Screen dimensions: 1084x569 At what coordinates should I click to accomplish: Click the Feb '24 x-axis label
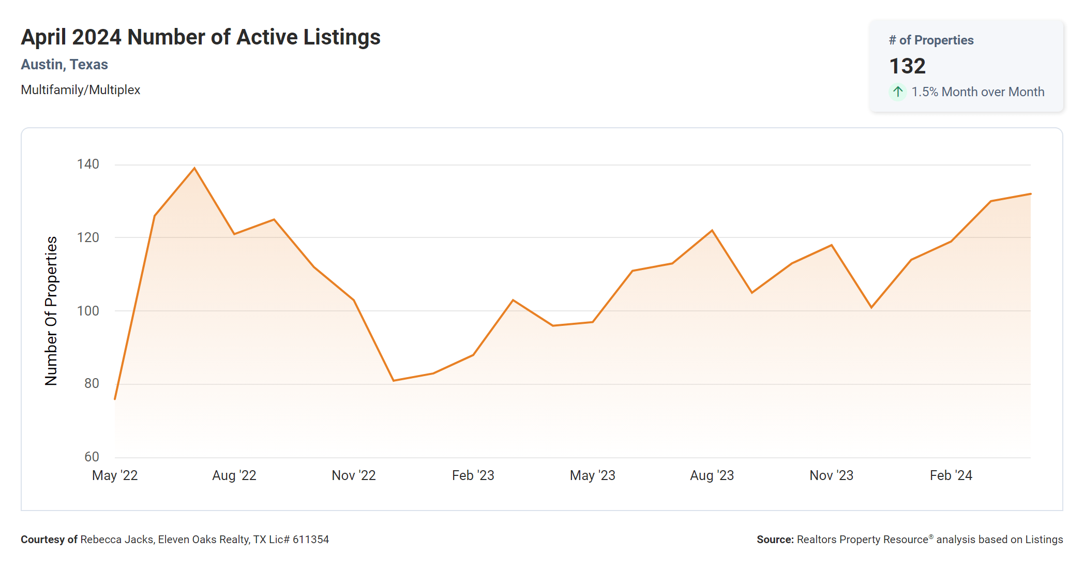coord(951,475)
